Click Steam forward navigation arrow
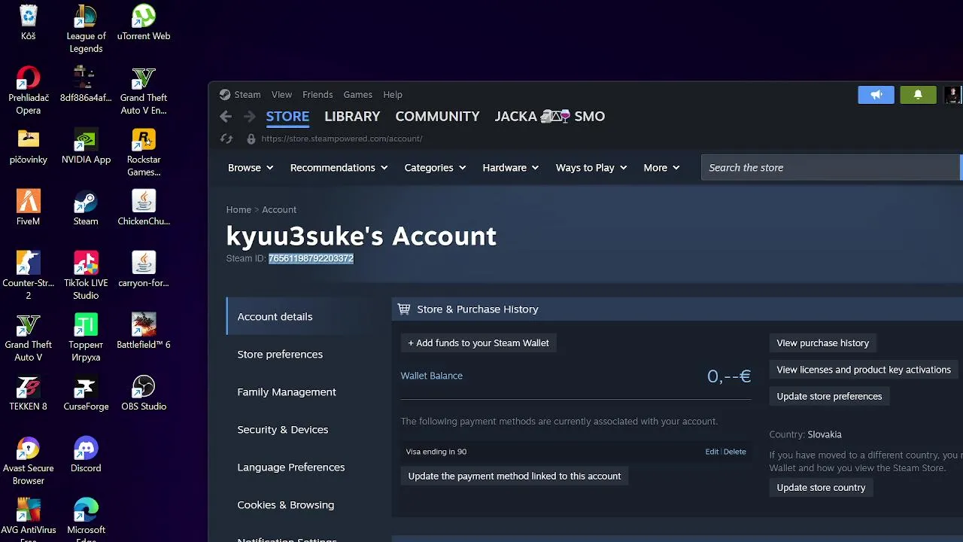Image resolution: width=963 pixels, height=542 pixels. click(250, 116)
